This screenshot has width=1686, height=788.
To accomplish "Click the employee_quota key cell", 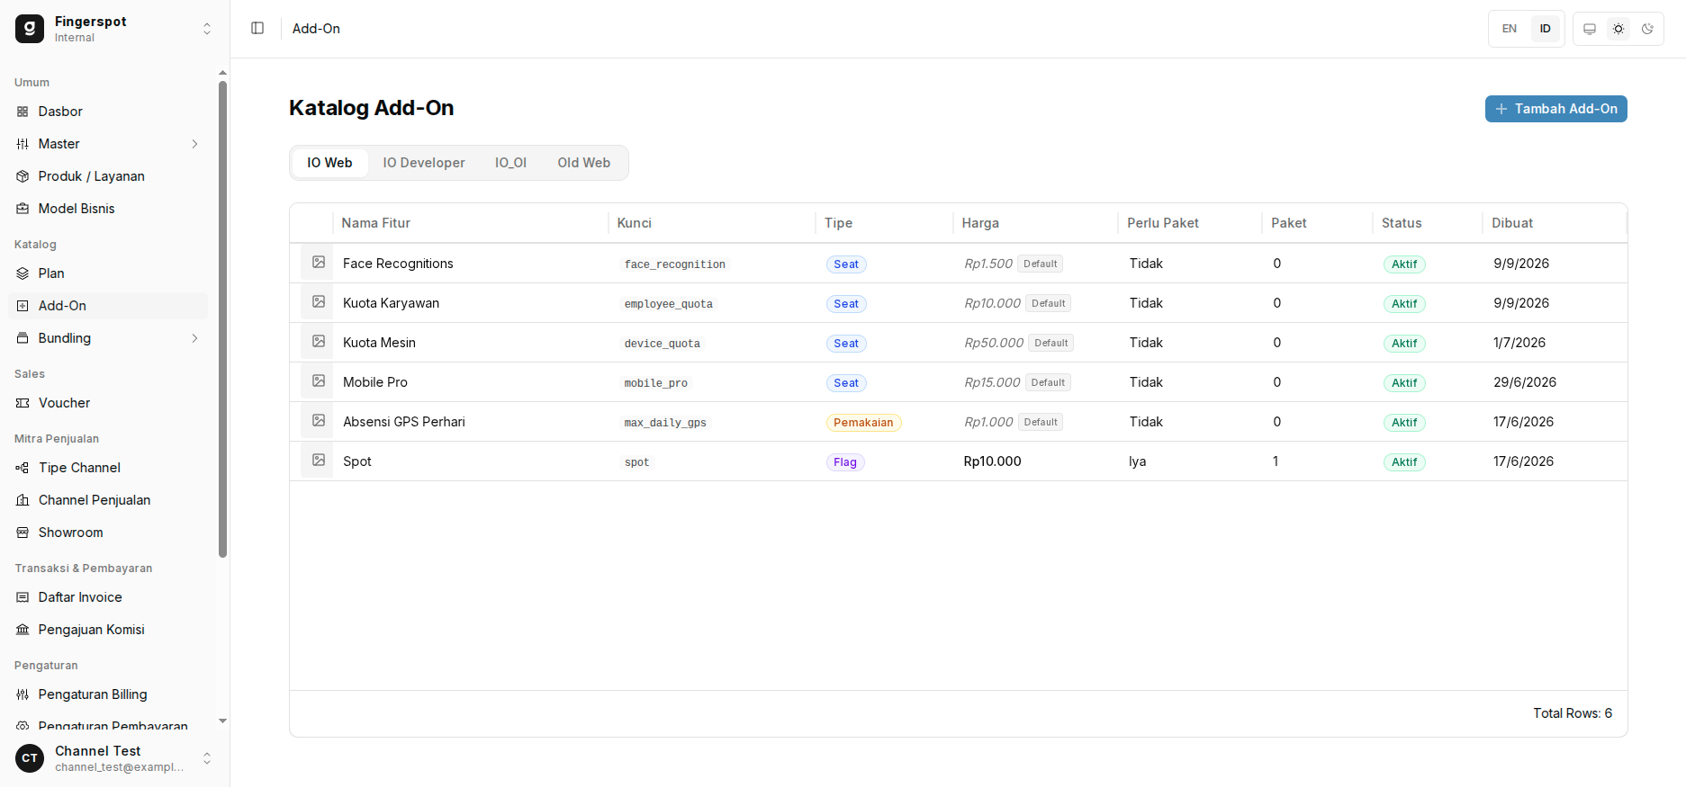I will coord(669,304).
